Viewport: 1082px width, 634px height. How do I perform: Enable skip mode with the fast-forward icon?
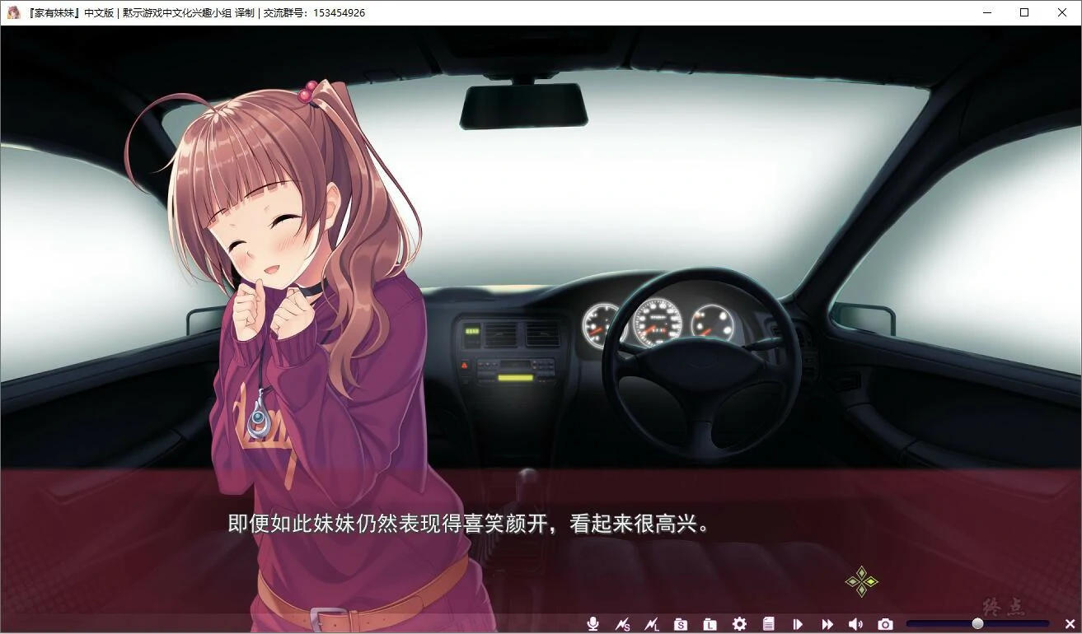[827, 624]
